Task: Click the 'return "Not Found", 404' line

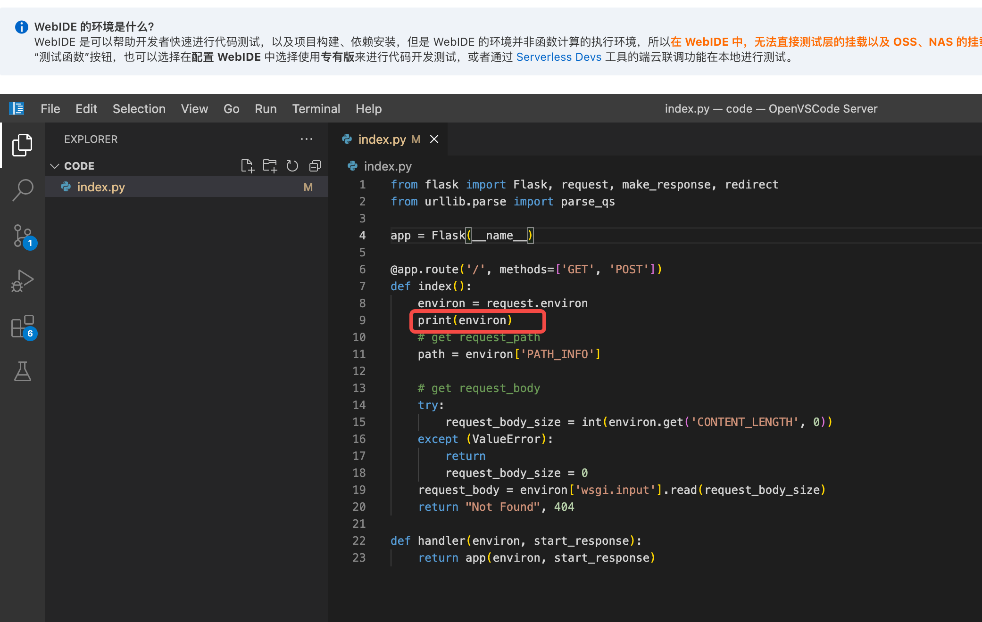Action: click(x=496, y=507)
